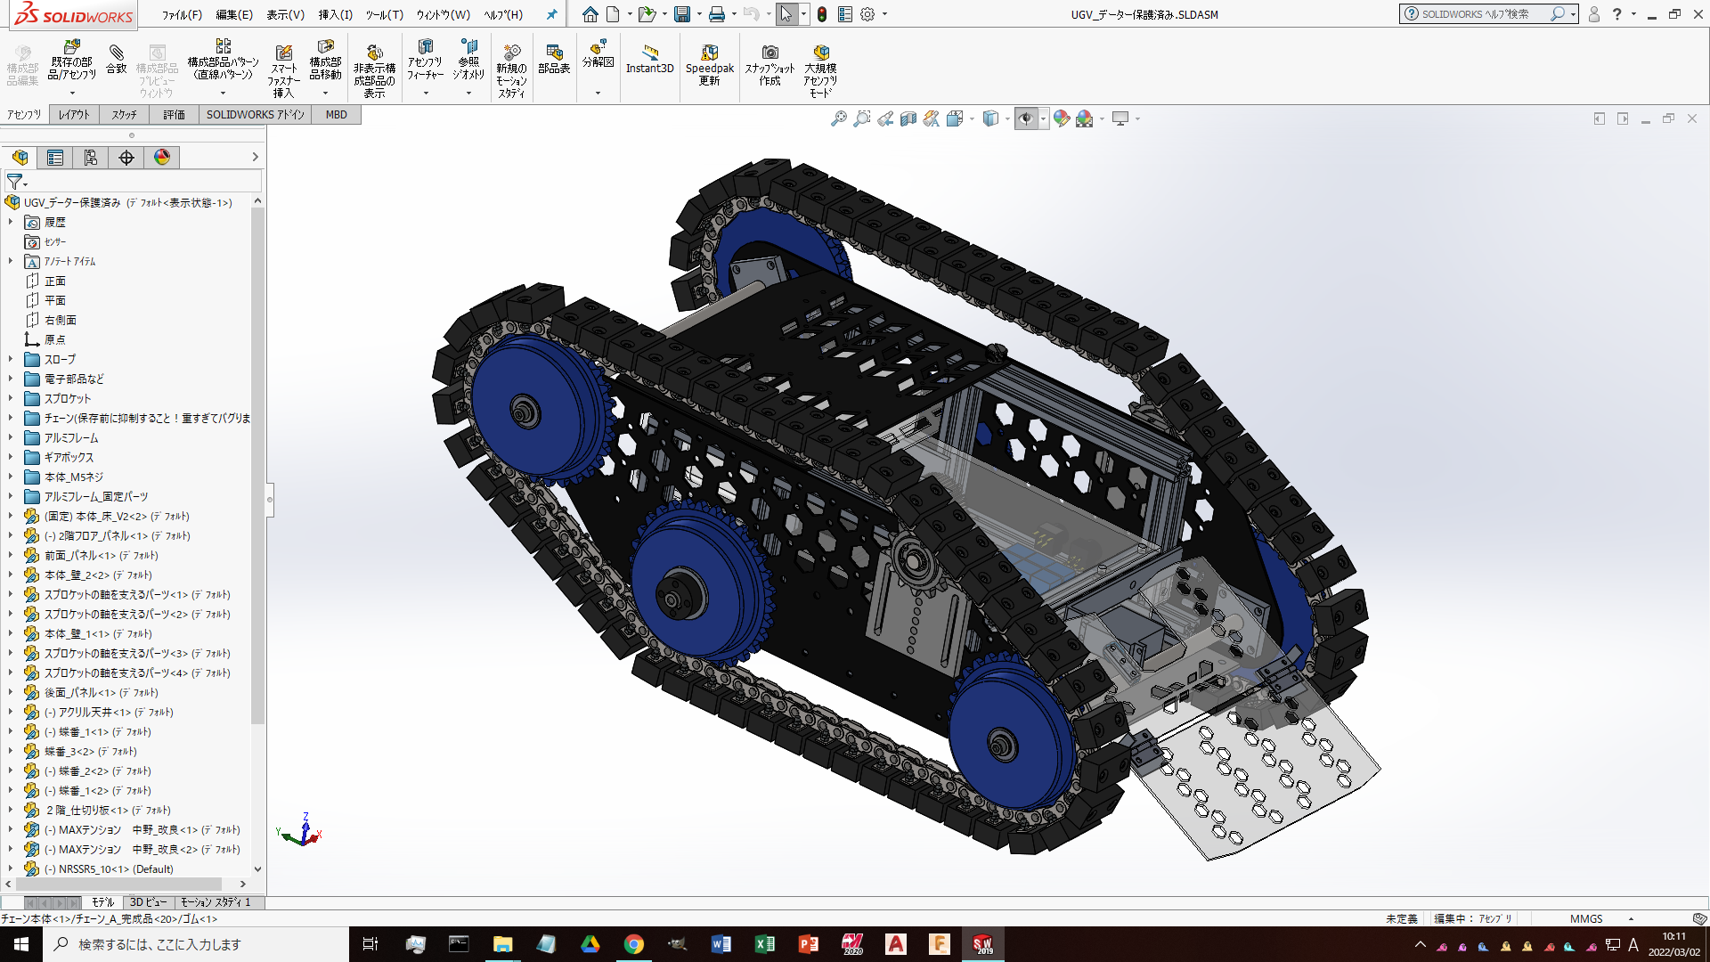The height and width of the screenshot is (962, 1710).
Task: Open Hide/Show Items dropdown arrow
Action: [x=1043, y=119]
